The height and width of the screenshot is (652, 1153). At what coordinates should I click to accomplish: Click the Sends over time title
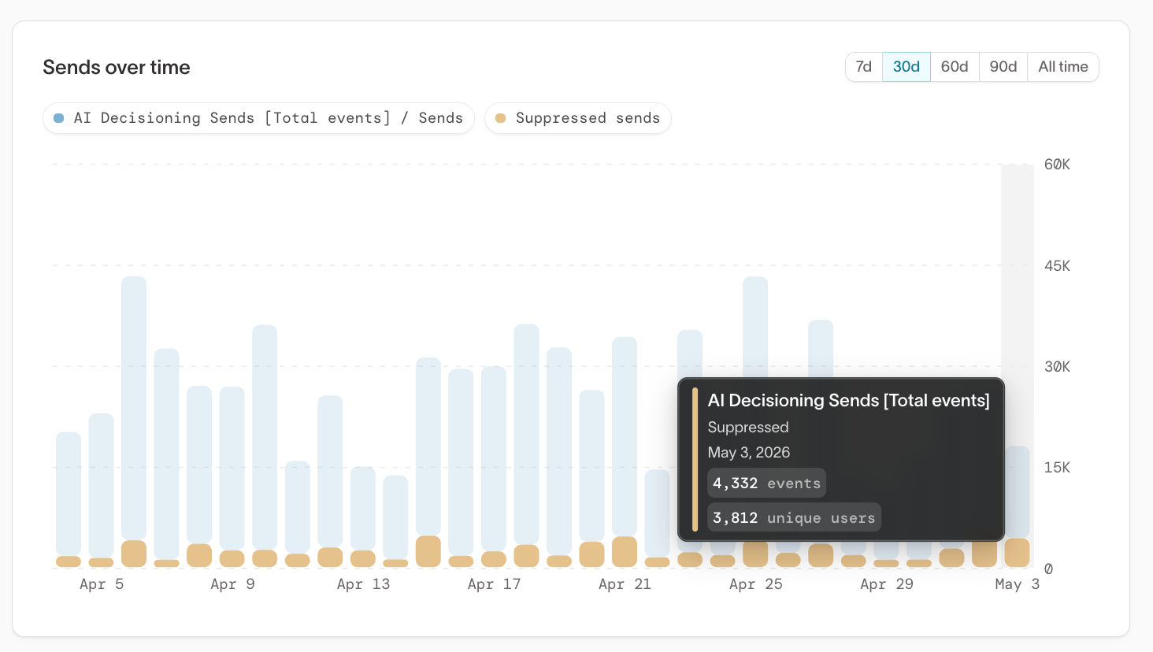coord(117,67)
